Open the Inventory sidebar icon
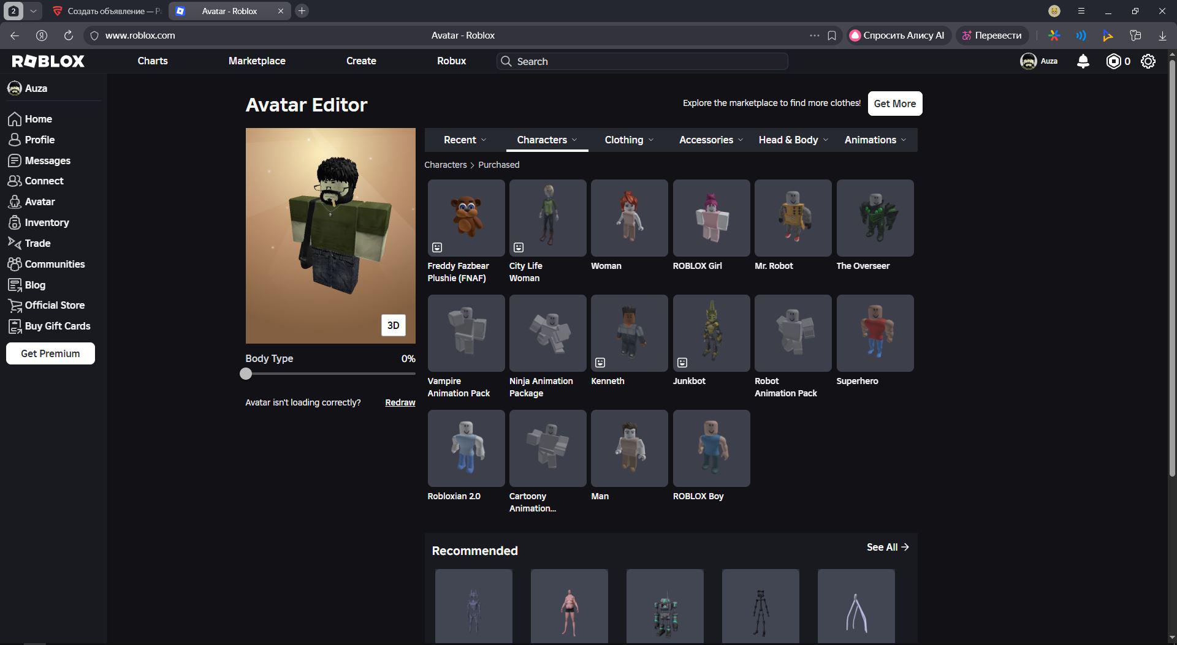This screenshot has width=1177, height=645. click(15, 222)
